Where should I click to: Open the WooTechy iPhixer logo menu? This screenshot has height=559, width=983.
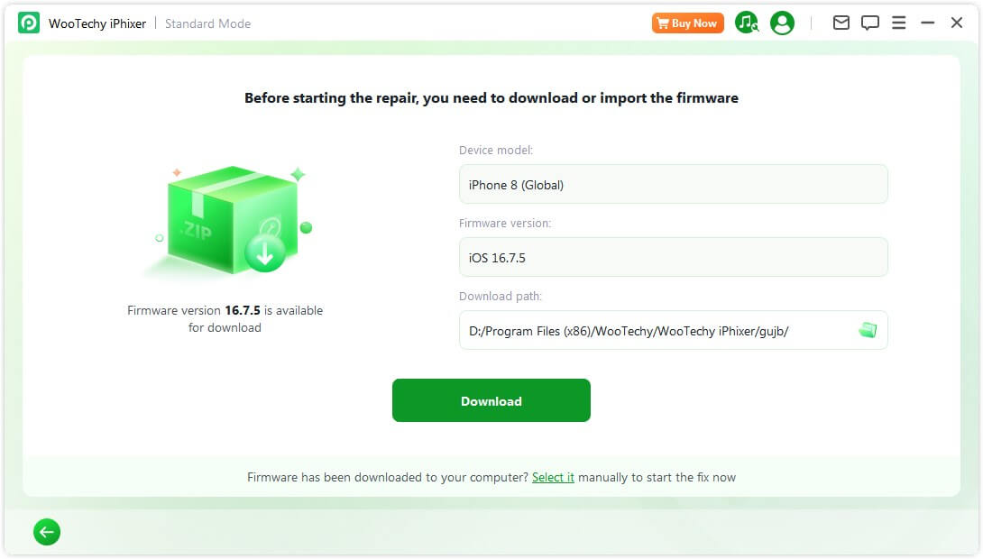pyautogui.click(x=28, y=23)
